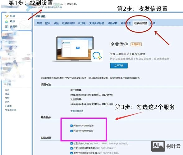This screenshot has width=183, height=155.
Task: Open the 其他邮箱 tab
Action: pyautogui.click(x=112, y=23)
